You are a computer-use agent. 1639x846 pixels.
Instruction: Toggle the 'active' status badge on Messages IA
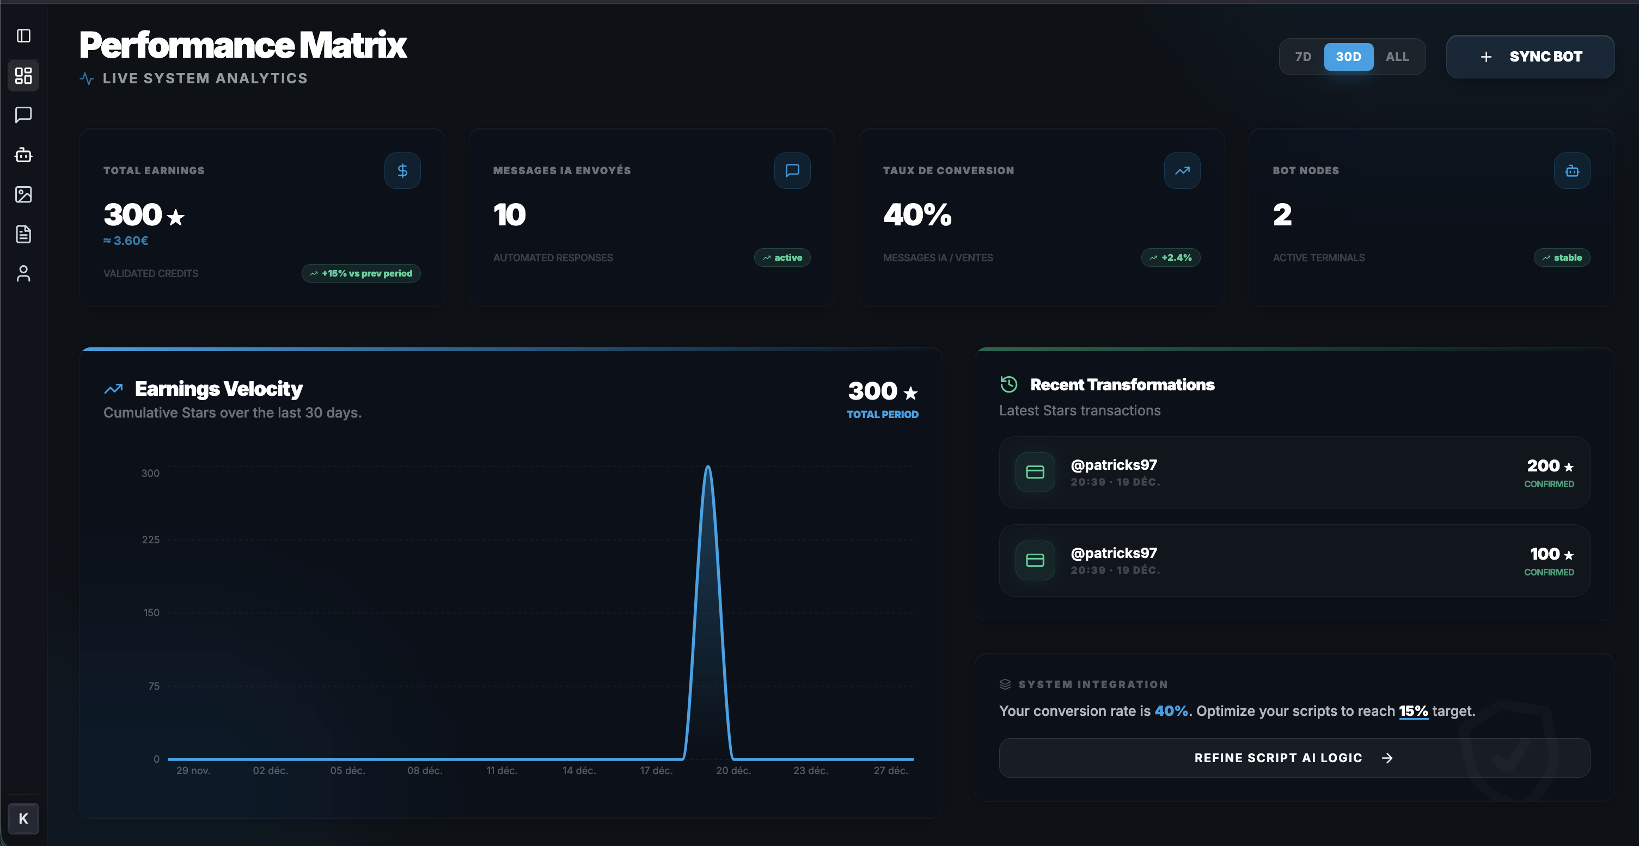[782, 258]
